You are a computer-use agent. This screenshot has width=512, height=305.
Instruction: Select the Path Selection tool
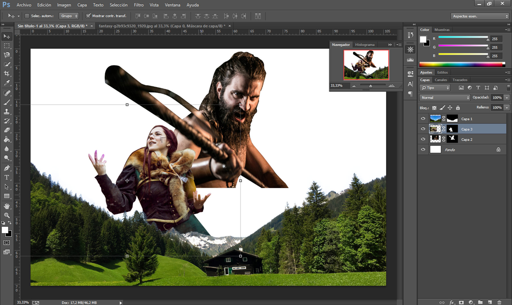[x=7, y=187]
